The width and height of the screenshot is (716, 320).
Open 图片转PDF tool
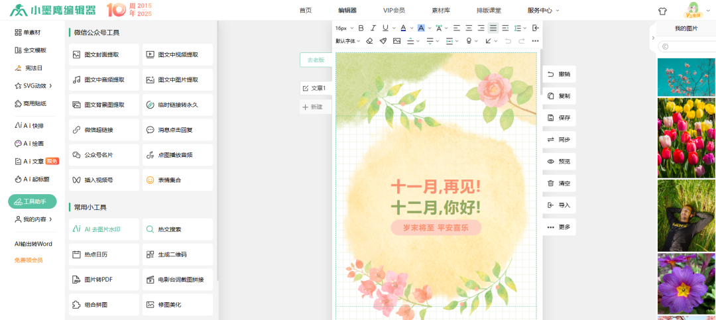point(104,280)
